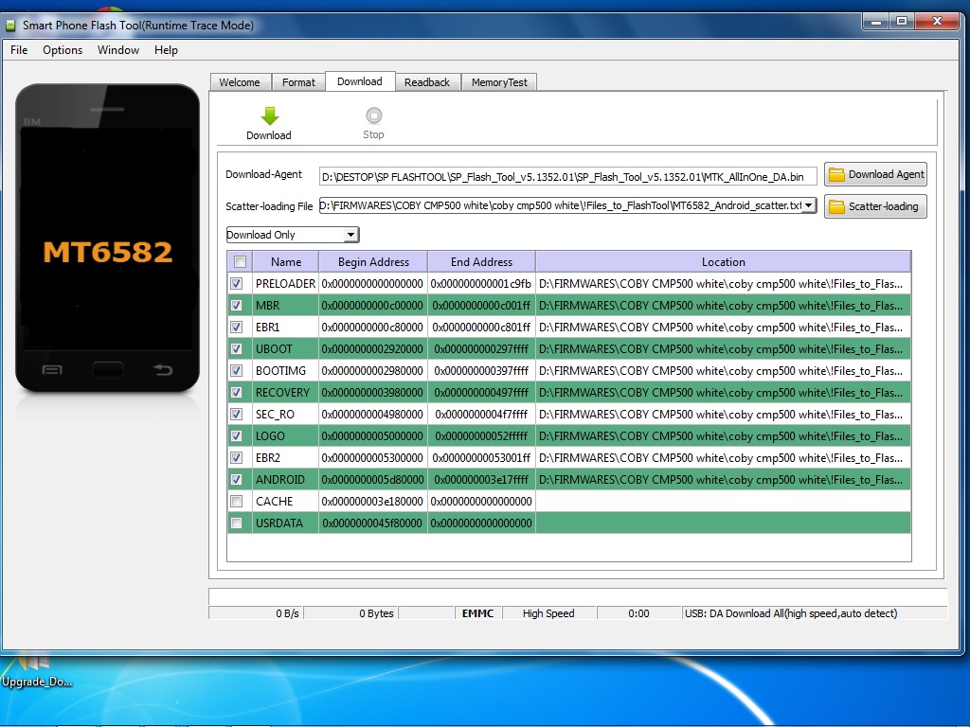Click the SEC_RO location path cell
970x727 pixels.
pos(723,415)
